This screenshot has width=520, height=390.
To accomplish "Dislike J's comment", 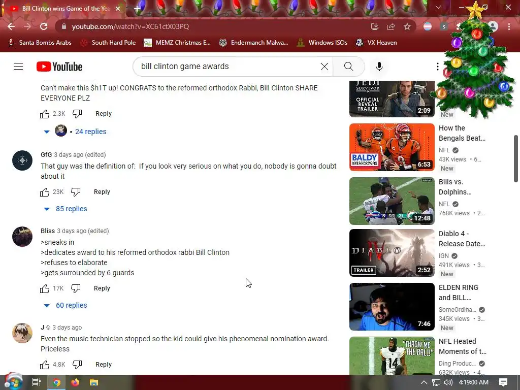I will pyautogui.click(x=77, y=365).
